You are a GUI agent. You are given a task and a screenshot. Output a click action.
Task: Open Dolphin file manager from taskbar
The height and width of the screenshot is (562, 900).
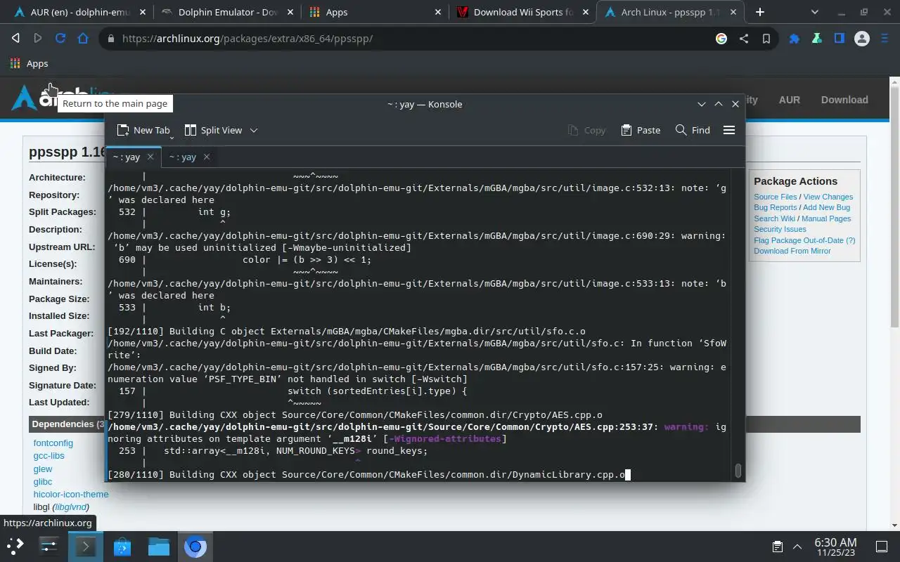click(x=159, y=546)
